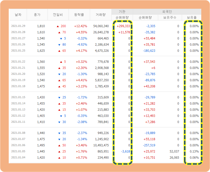
Task: Click the holding shares value 52,037
Action: coord(174,151)
